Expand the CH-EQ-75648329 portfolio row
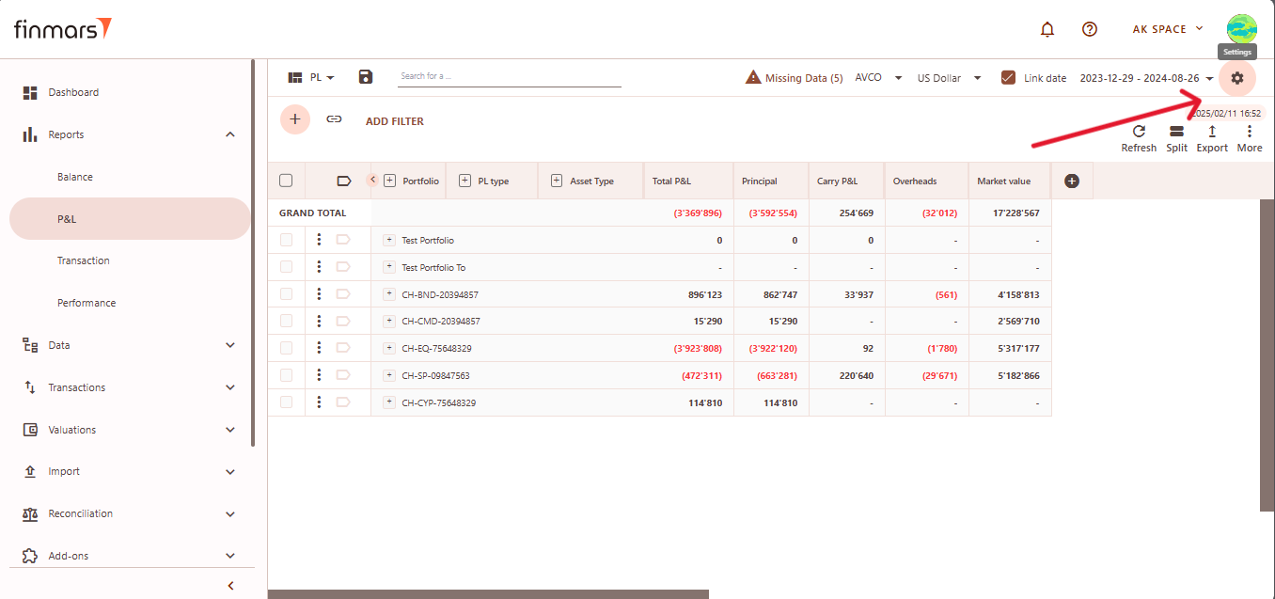The width and height of the screenshot is (1275, 599). click(x=389, y=348)
